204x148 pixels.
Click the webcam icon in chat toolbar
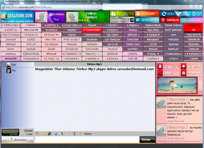62,134
